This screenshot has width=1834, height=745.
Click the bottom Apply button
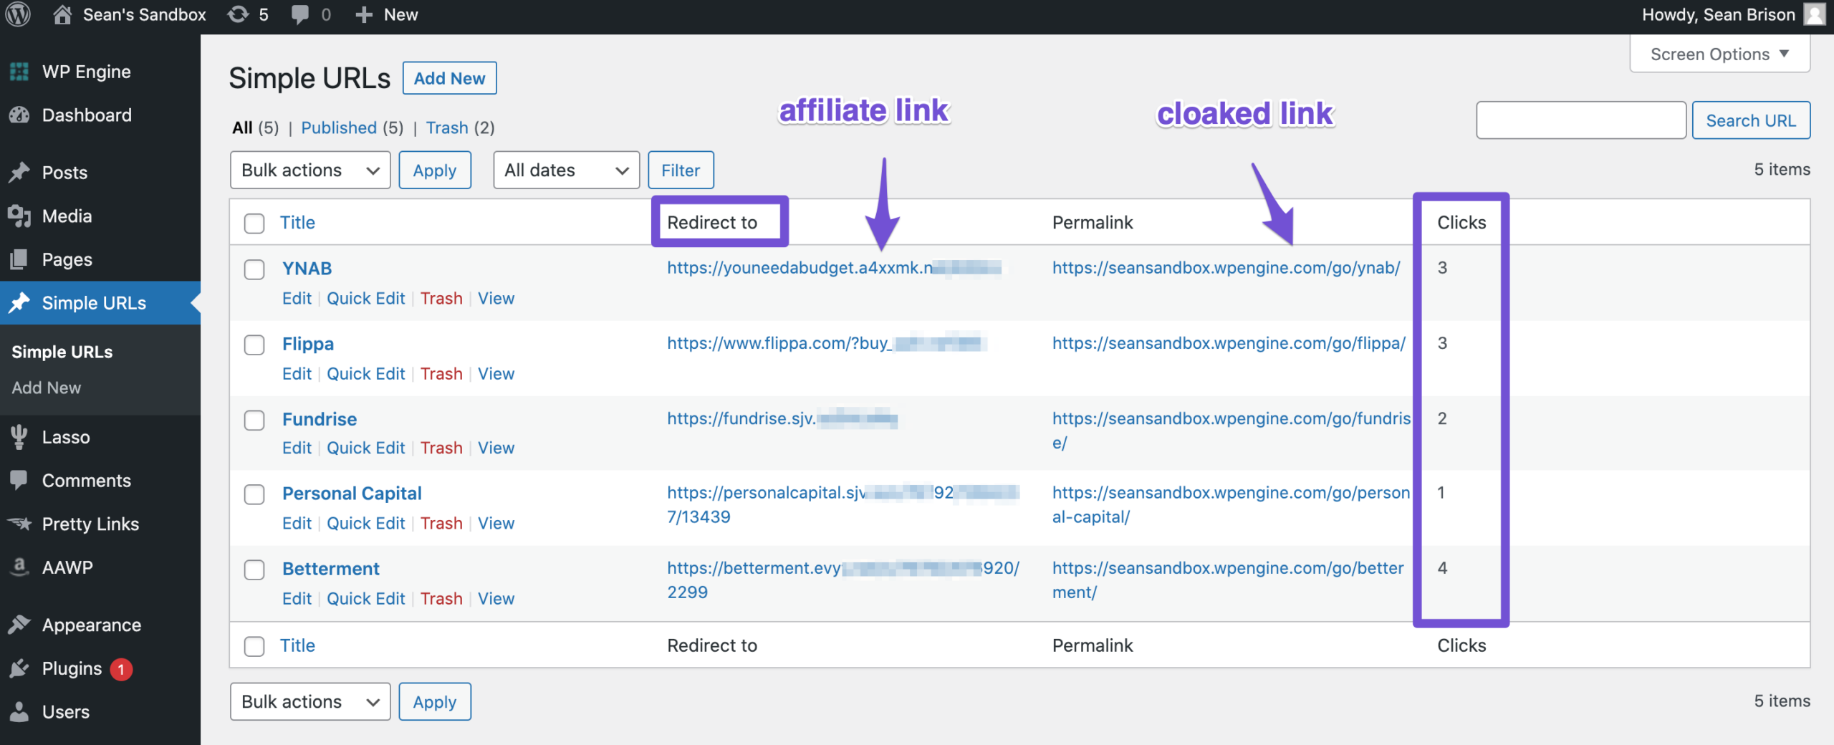[x=435, y=701]
